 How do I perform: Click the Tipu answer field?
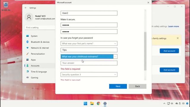pyautogui.click(x=89, y=50)
